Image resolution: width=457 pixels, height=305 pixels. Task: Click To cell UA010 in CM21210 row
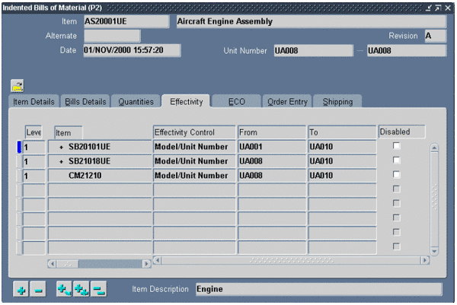[x=342, y=176]
